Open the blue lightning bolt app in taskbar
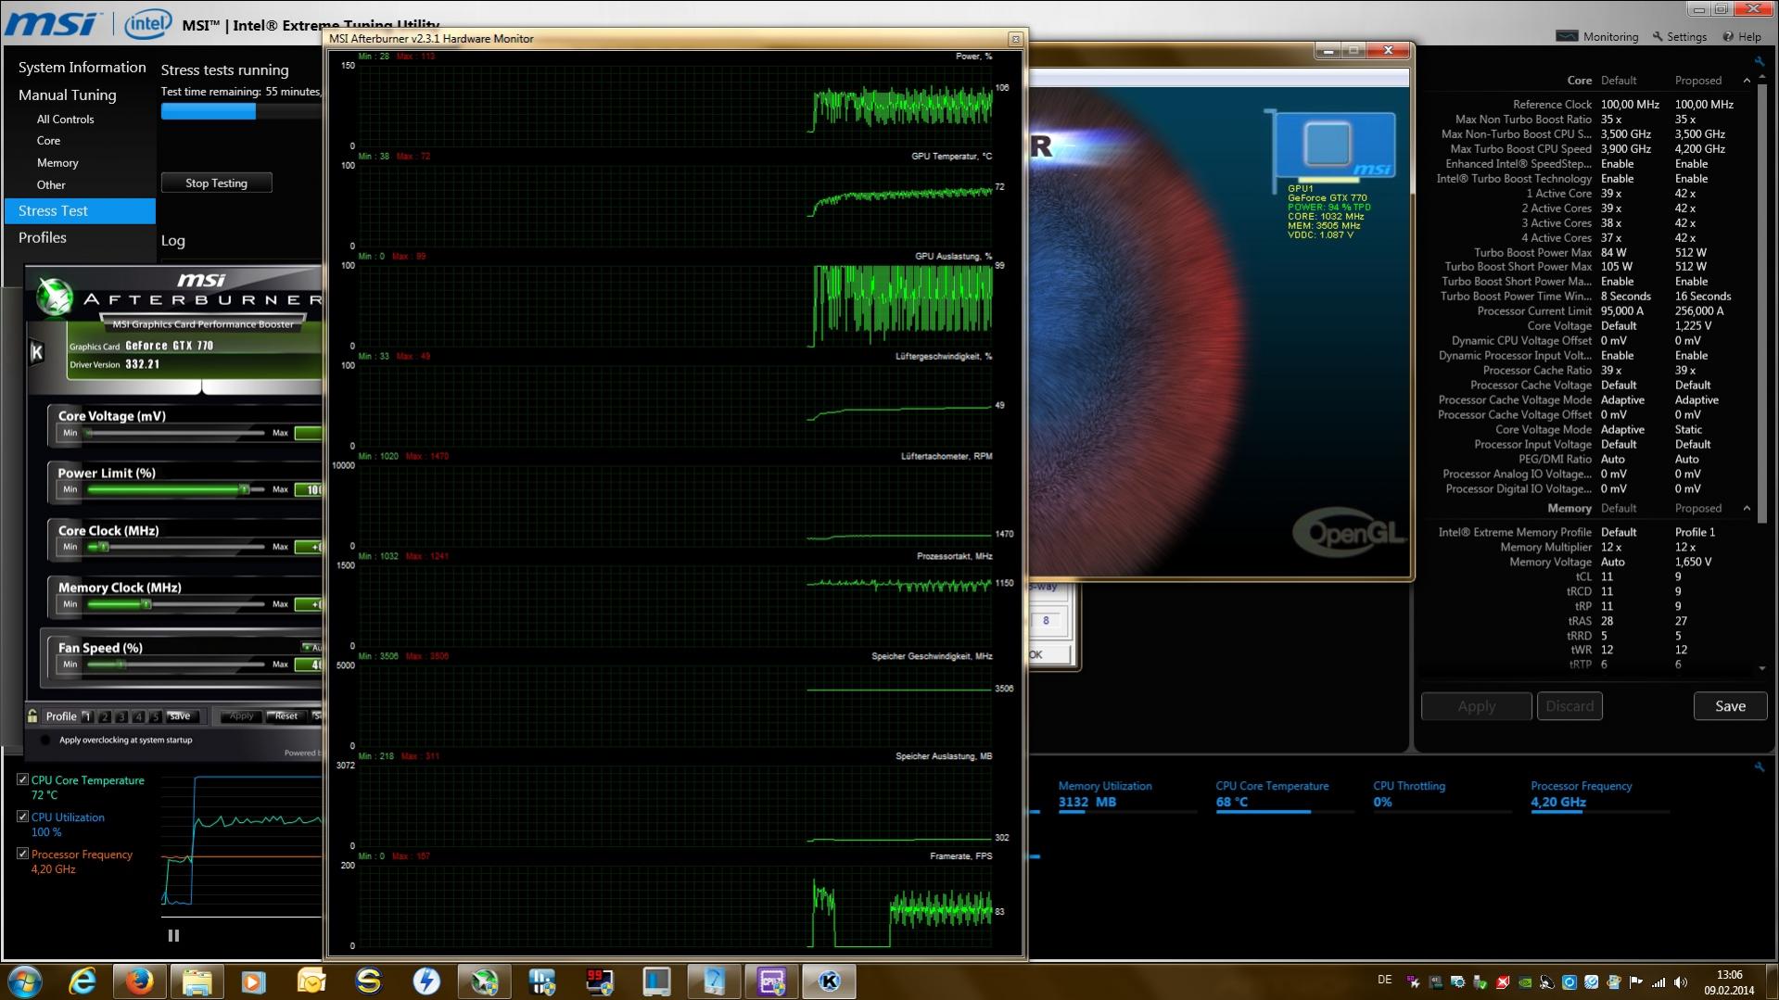The image size is (1779, 1000). tap(426, 981)
